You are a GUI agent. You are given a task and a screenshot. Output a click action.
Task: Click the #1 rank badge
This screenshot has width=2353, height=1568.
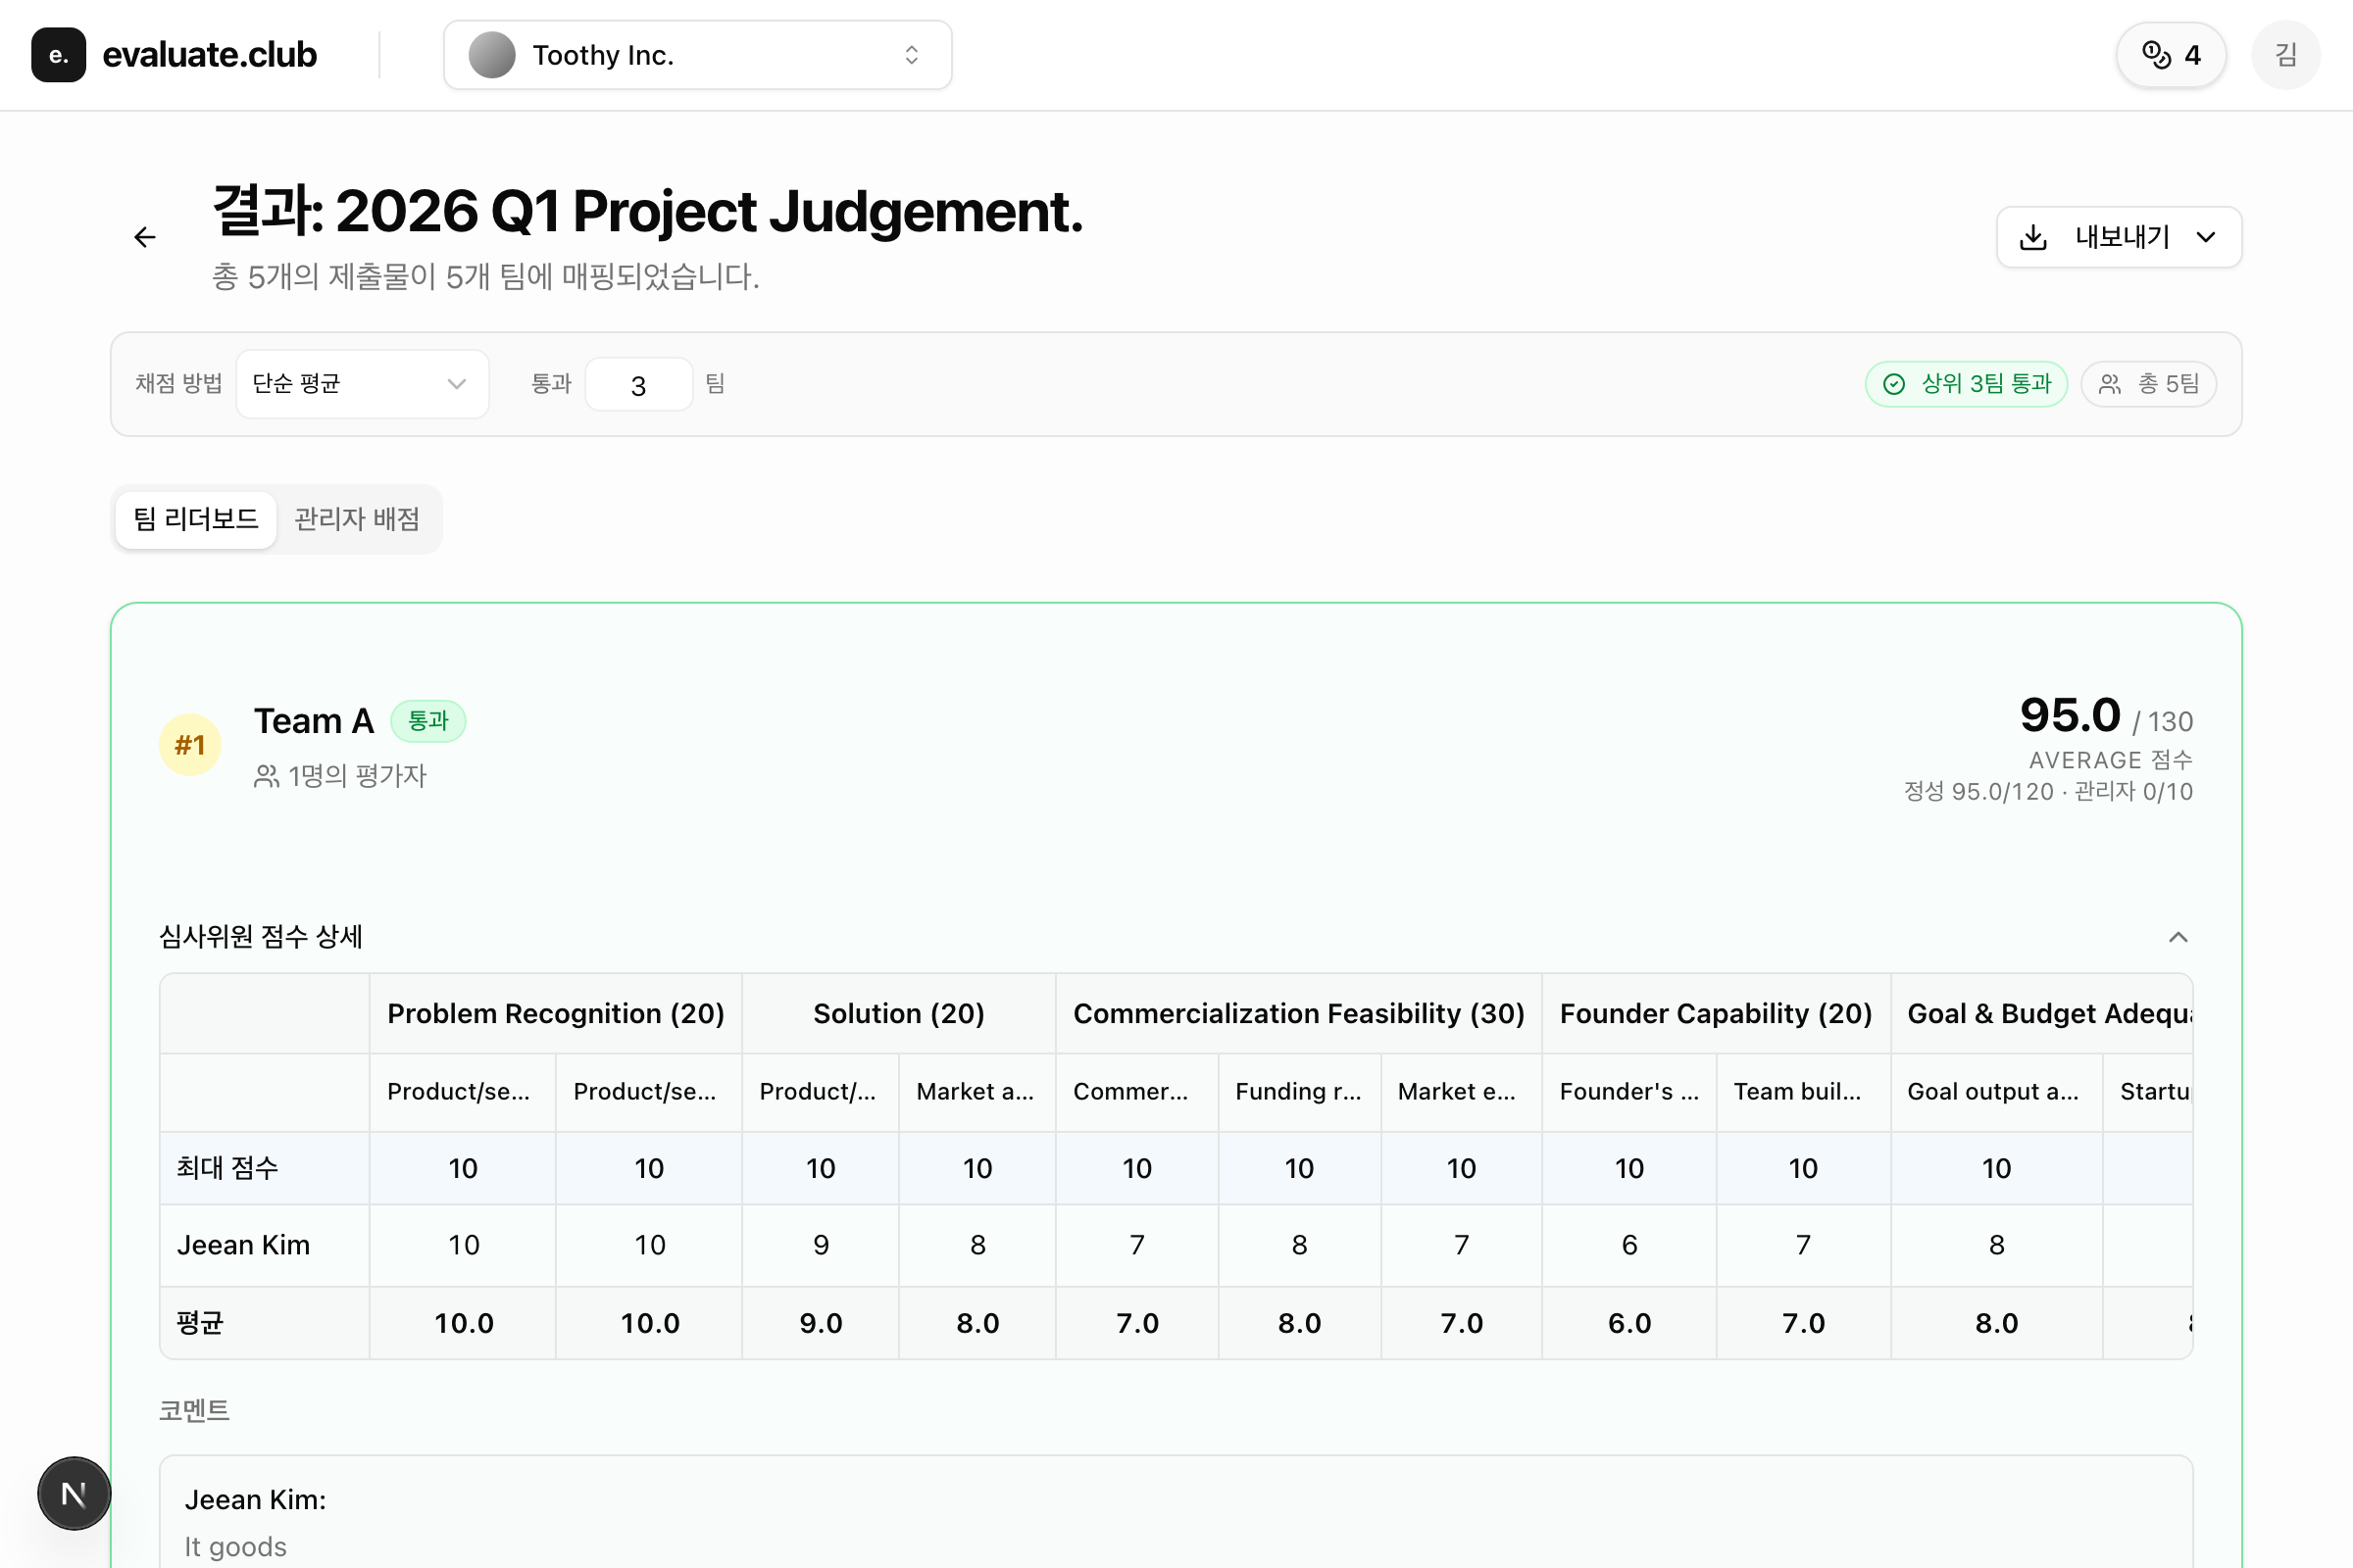tap(190, 745)
